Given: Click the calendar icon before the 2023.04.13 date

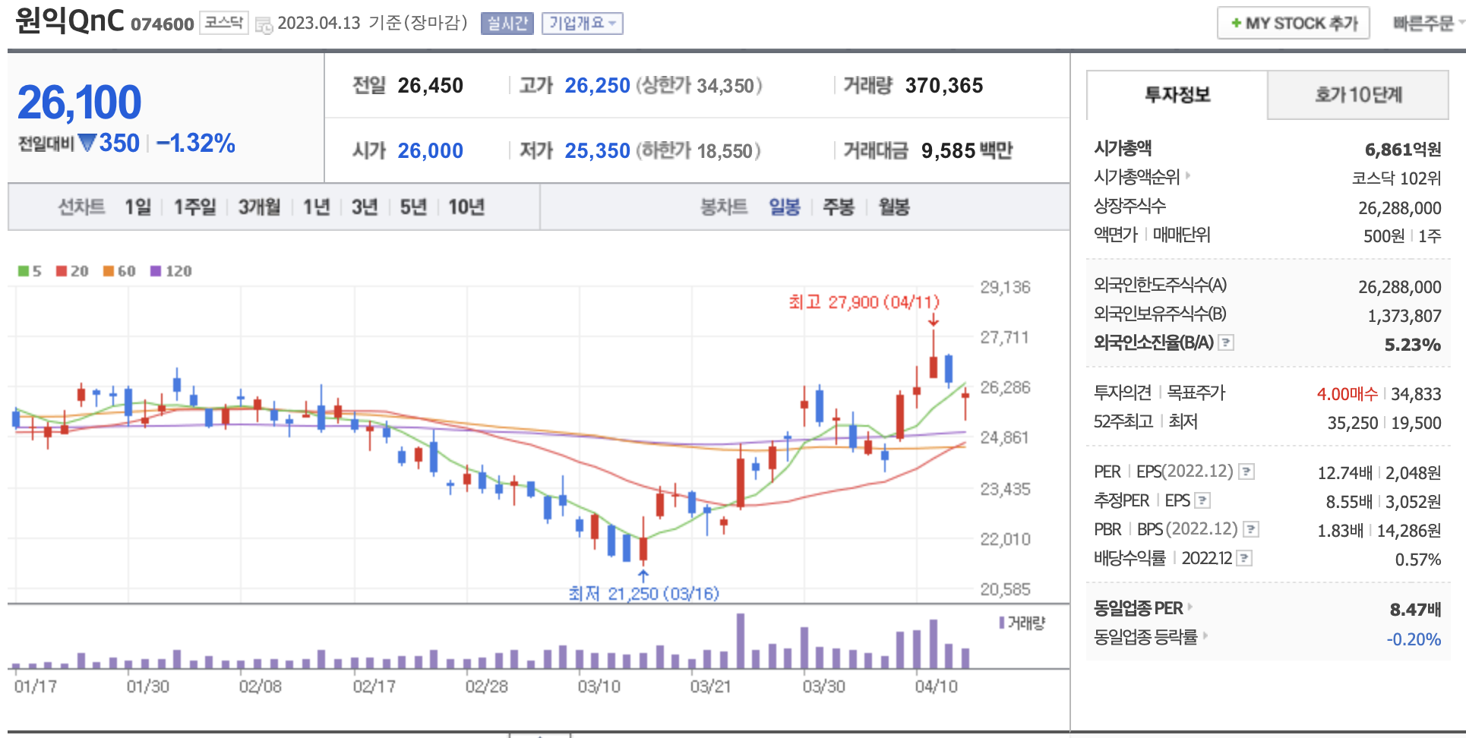Looking at the screenshot, I should coord(264,25).
